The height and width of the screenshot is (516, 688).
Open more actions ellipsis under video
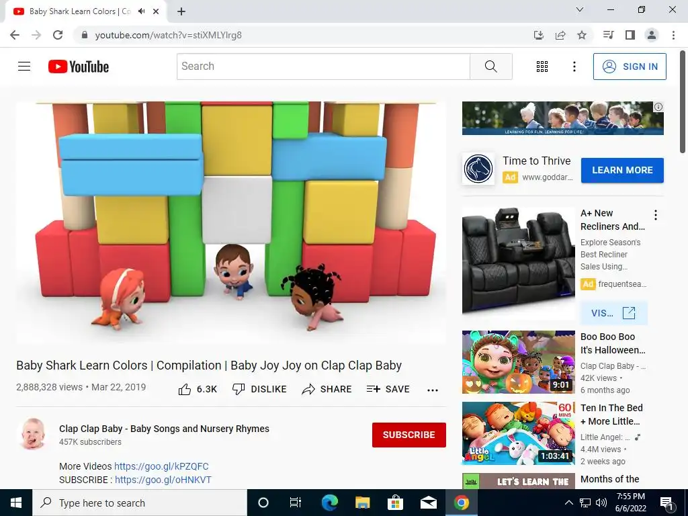[x=433, y=390]
